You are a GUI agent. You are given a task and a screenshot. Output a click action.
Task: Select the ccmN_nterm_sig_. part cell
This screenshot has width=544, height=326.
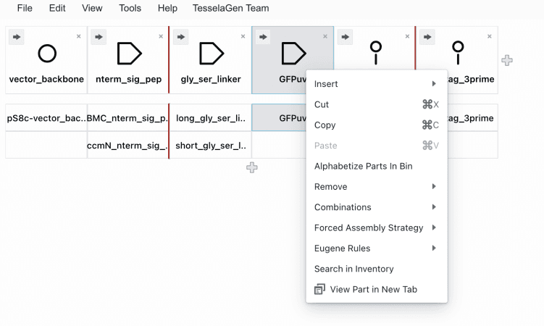128,146
